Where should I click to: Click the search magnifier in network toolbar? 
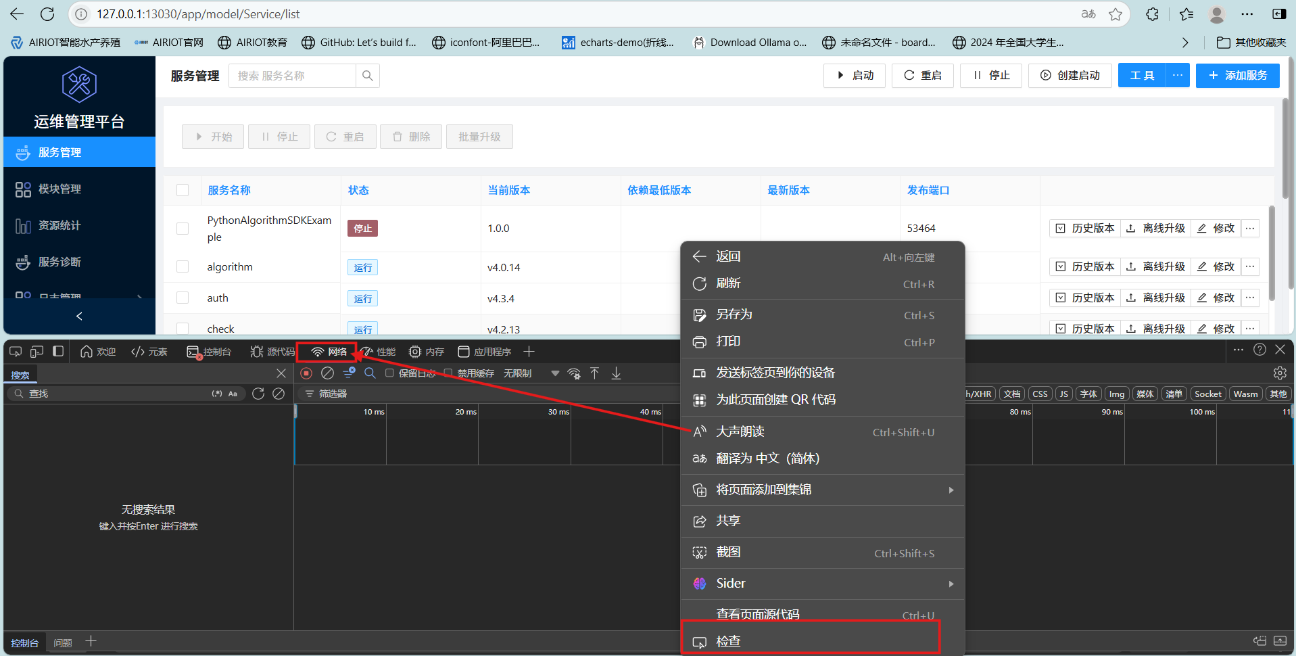[370, 373]
